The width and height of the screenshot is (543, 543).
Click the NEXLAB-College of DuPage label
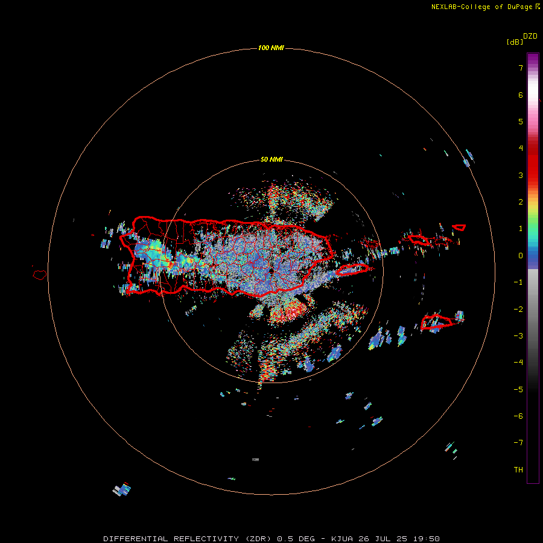pyautogui.click(x=481, y=7)
